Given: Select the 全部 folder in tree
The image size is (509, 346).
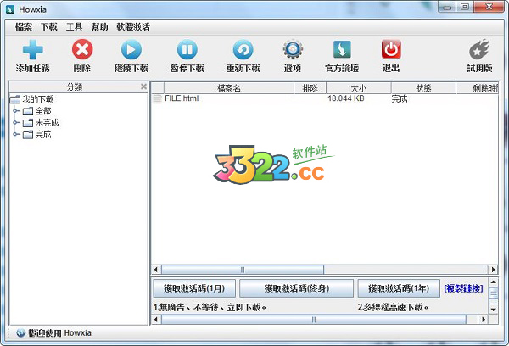Looking at the screenshot, I should pyautogui.click(x=37, y=111).
